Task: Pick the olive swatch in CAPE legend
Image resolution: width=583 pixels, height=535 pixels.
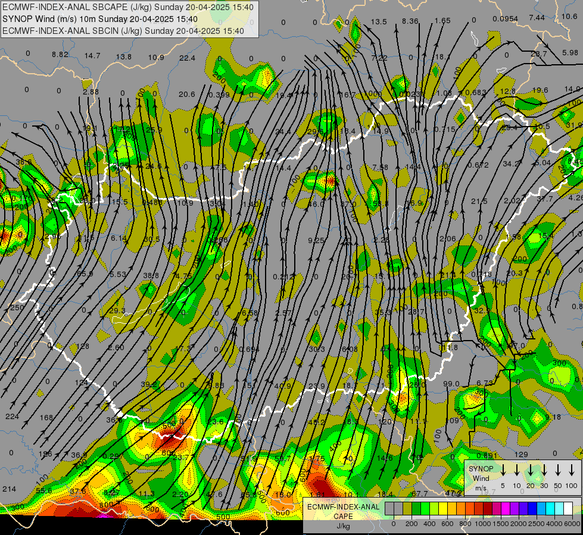Action: [407, 508]
